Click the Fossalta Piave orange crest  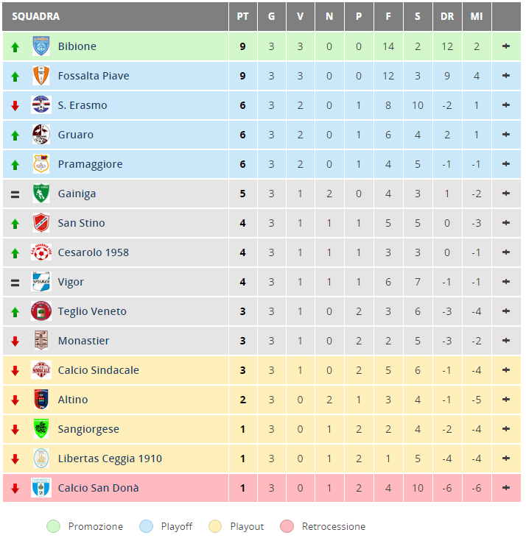[x=41, y=76]
